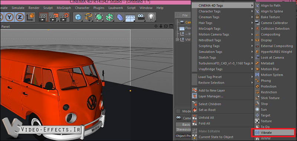Click viewport zoom camera icon
297x141 pixels.
tap(161, 26)
